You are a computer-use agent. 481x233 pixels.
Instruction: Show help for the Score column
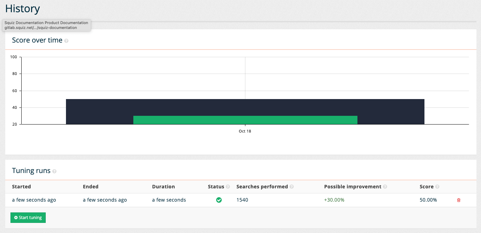pos(437,187)
